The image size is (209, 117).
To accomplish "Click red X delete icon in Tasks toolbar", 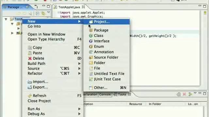I will pyautogui.click(x=184, y=94).
